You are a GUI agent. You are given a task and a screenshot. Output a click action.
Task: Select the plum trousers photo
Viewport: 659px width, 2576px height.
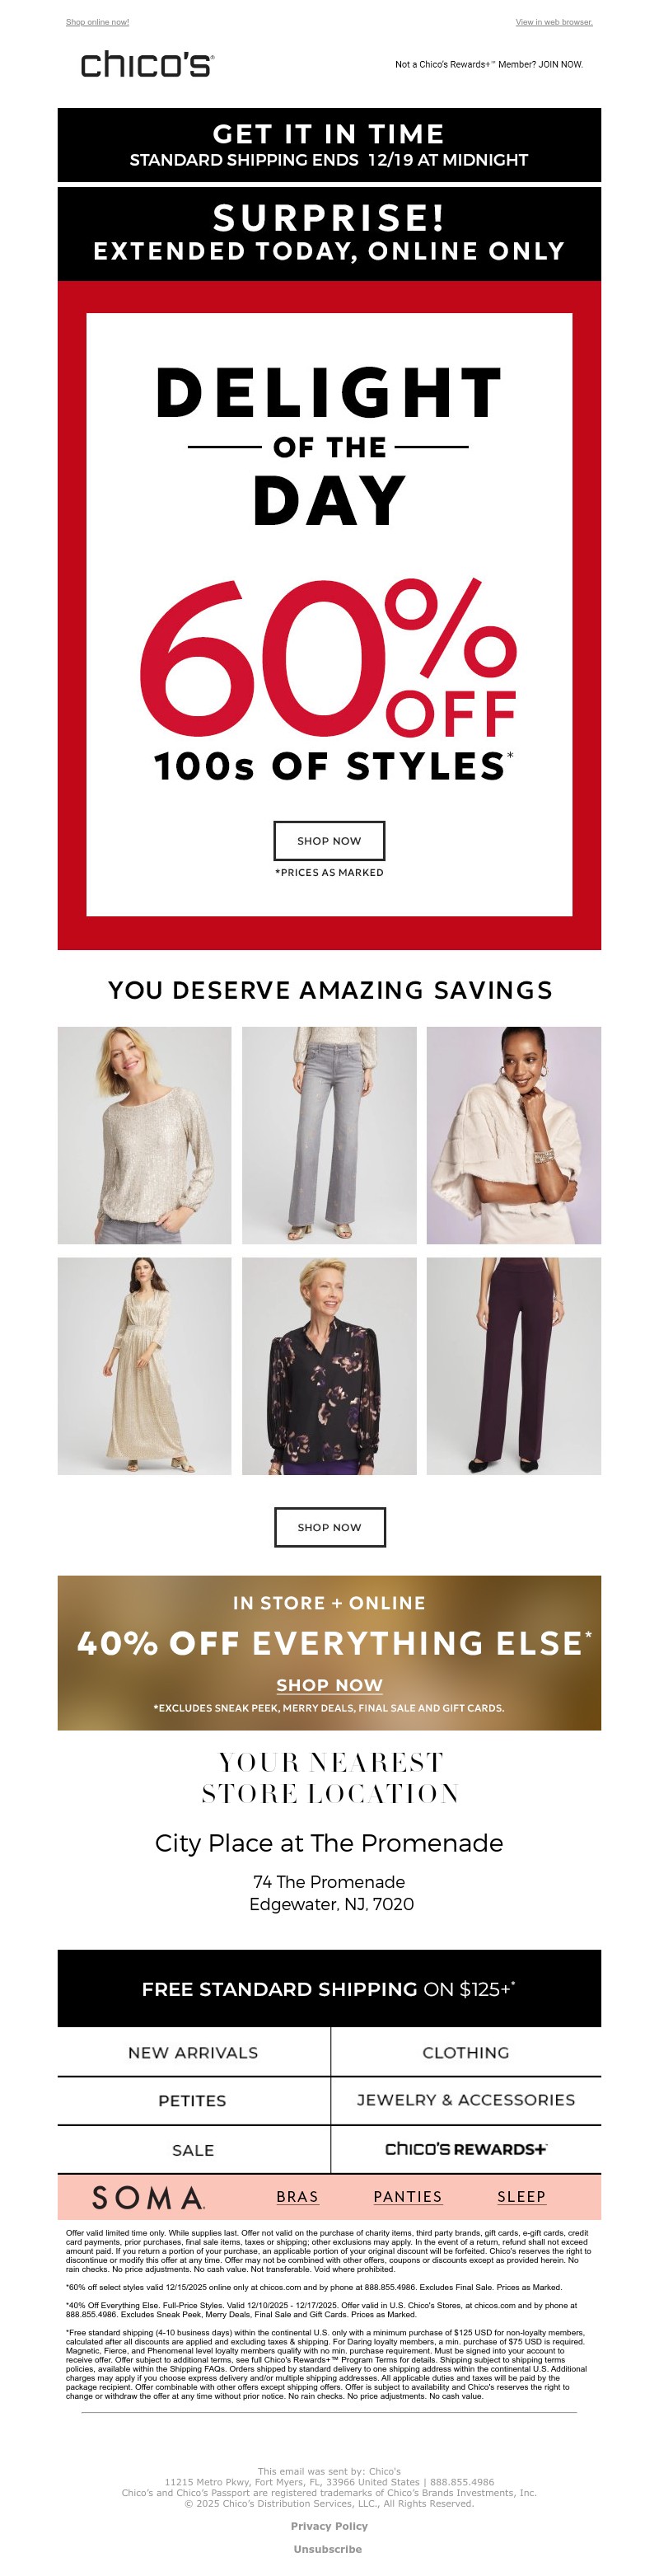(514, 1366)
